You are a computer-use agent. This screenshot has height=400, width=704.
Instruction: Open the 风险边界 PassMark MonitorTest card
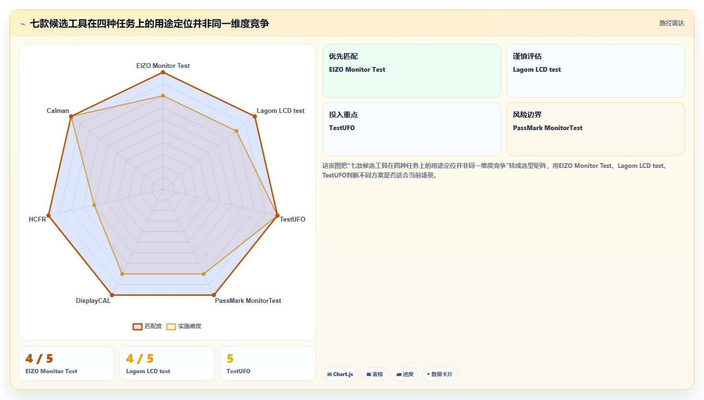pos(596,129)
